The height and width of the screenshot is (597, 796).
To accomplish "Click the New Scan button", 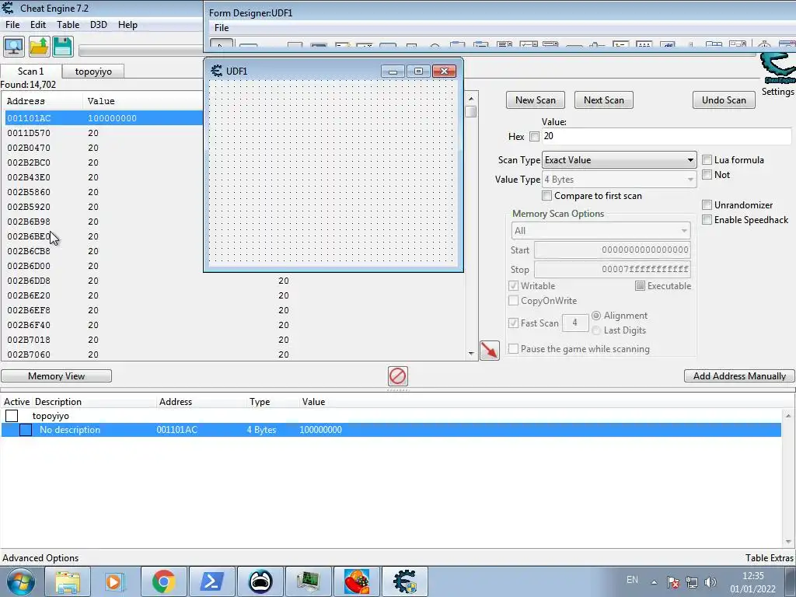I will pos(536,100).
